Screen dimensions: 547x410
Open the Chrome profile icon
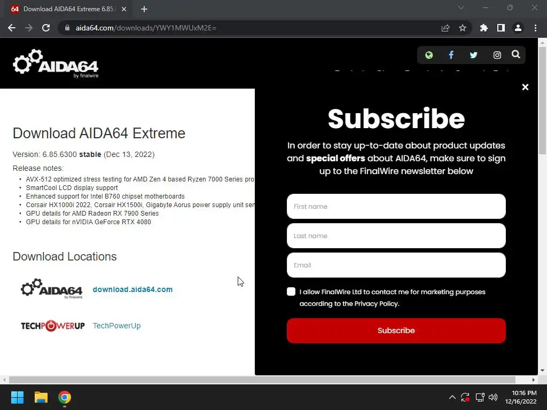tap(518, 28)
